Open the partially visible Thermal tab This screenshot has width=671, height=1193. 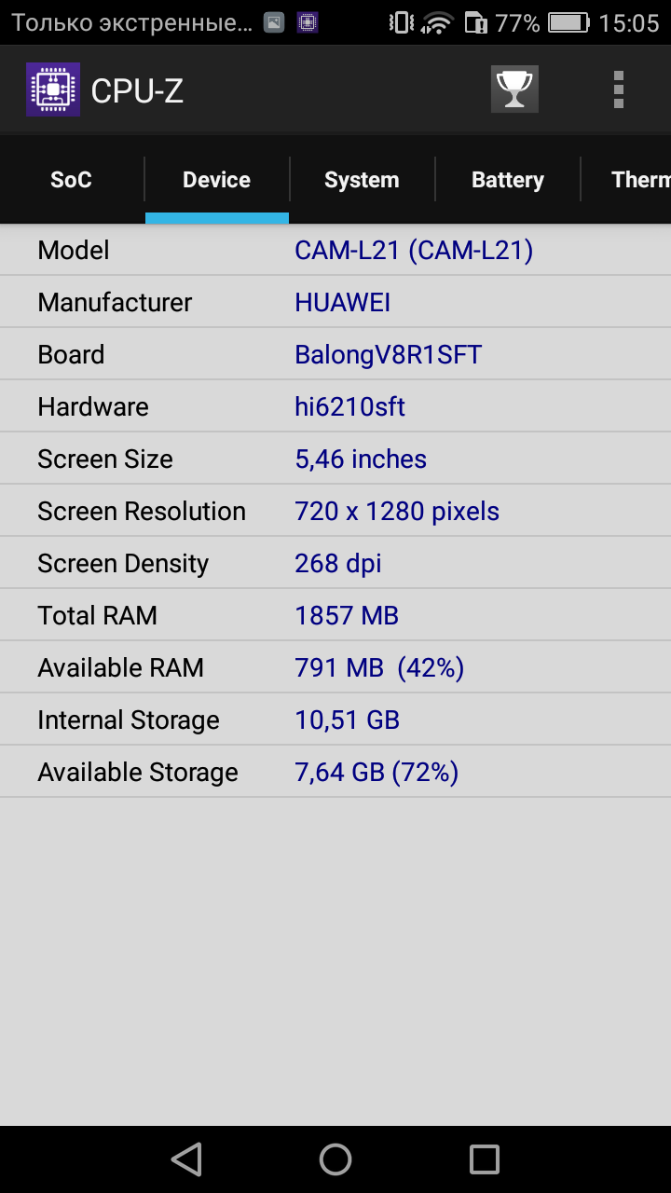(626, 180)
